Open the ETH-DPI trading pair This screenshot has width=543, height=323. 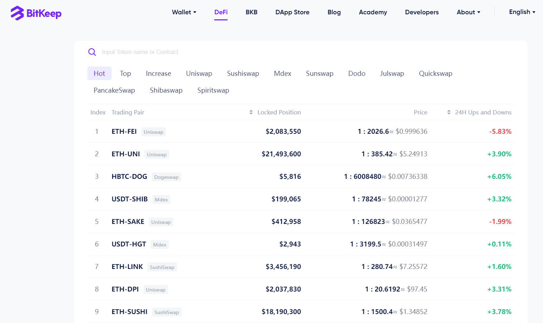[125, 289]
